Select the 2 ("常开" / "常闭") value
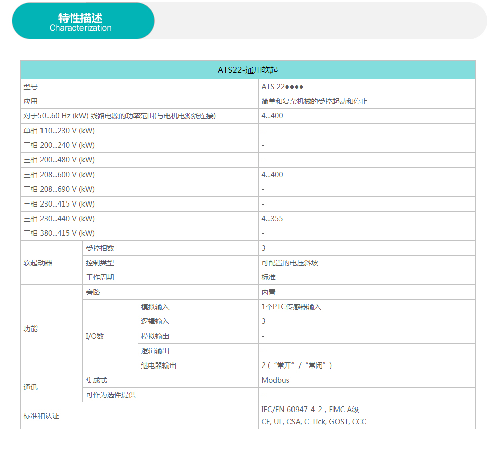This screenshot has height=449, width=501. (x=297, y=365)
